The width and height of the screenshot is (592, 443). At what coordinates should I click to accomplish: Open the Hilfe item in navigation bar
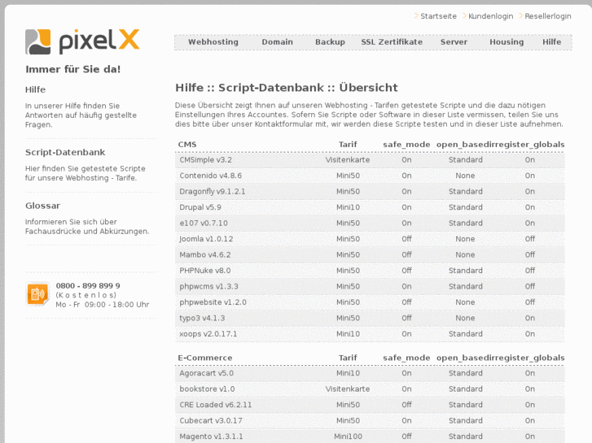coord(551,41)
